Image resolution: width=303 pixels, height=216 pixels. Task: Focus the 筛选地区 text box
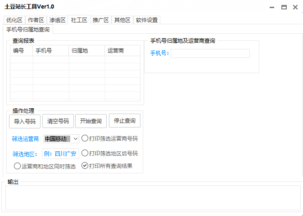61,154
